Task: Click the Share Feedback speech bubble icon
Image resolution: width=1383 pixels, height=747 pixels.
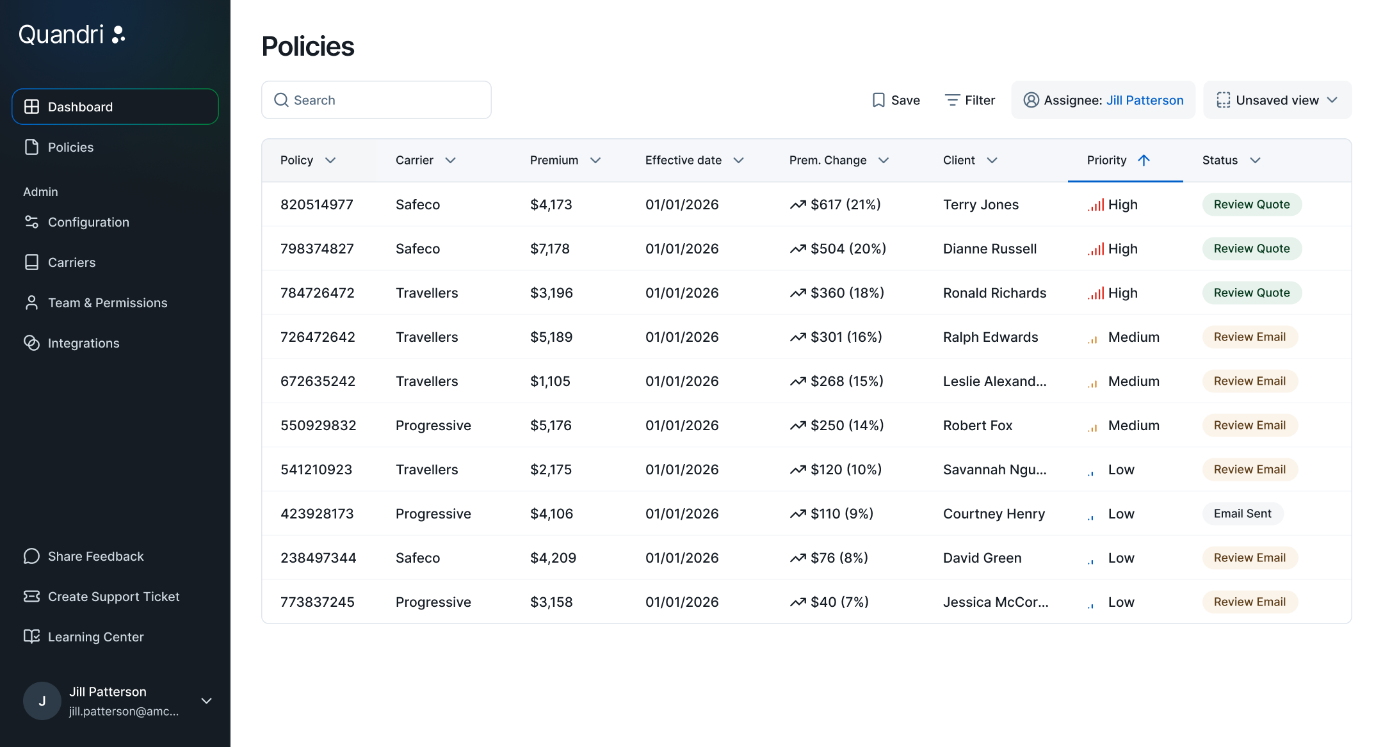Action: 31,556
